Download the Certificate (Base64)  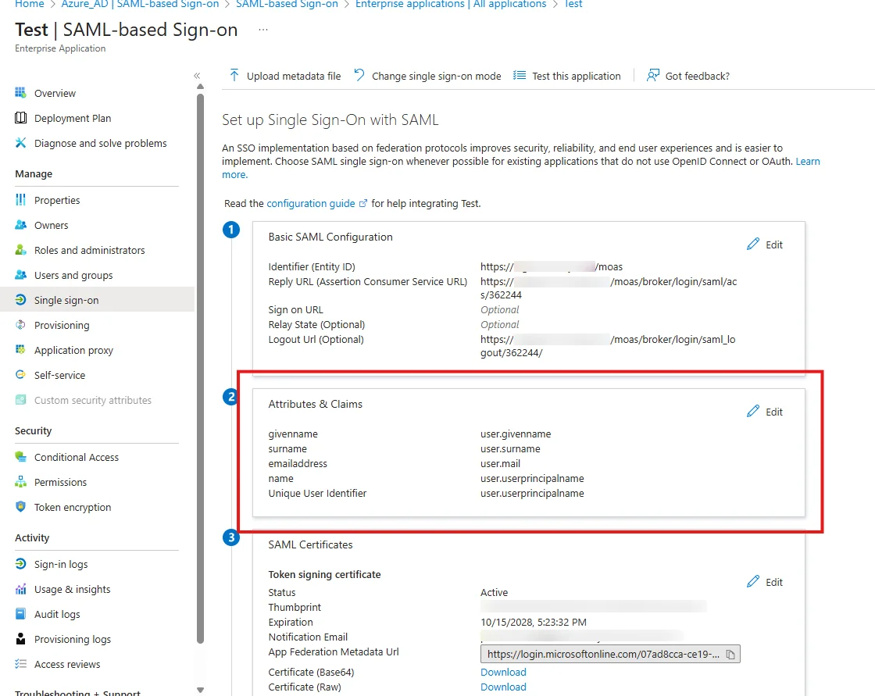[502, 672]
